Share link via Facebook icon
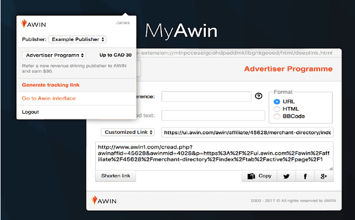355x220 pixels. (305, 176)
